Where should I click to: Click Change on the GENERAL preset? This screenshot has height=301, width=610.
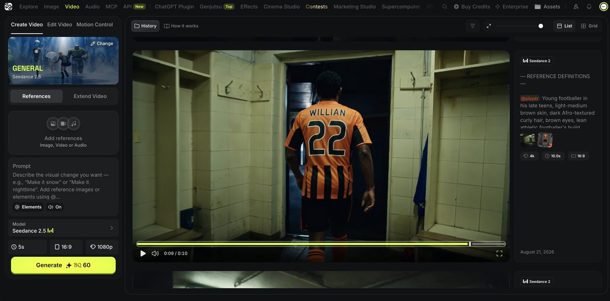(x=102, y=44)
